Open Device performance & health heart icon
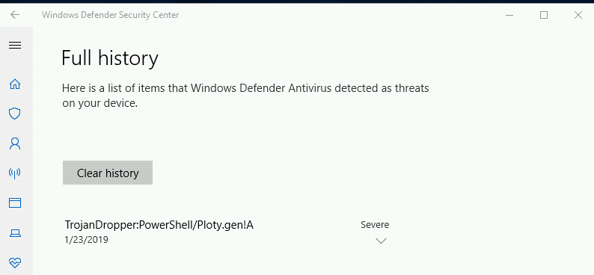The height and width of the screenshot is (275, 594). tap(15, 262)
